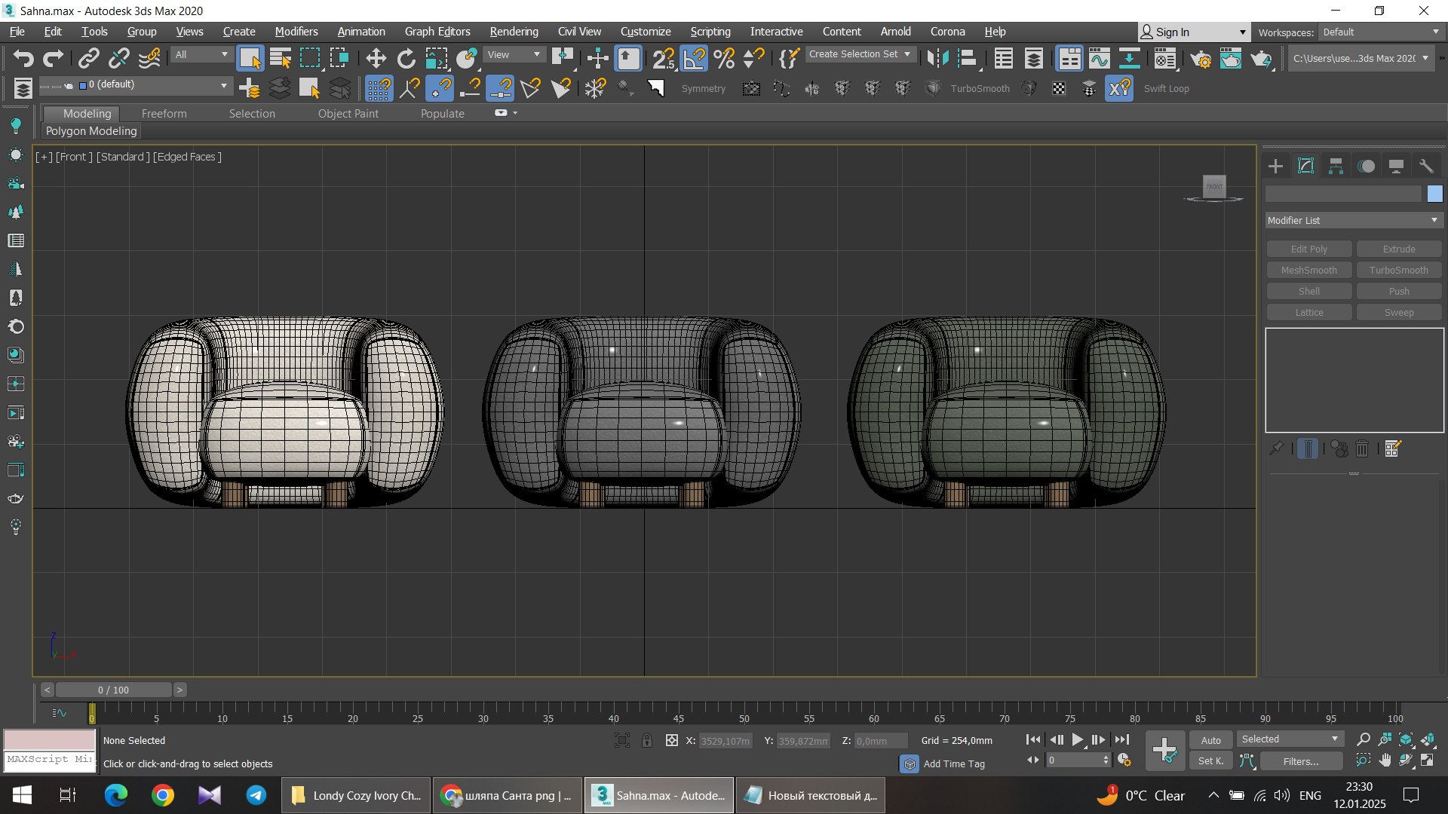Toggle Show End Result in stack
The image size is (1448, 814).
pos(1308,449)
